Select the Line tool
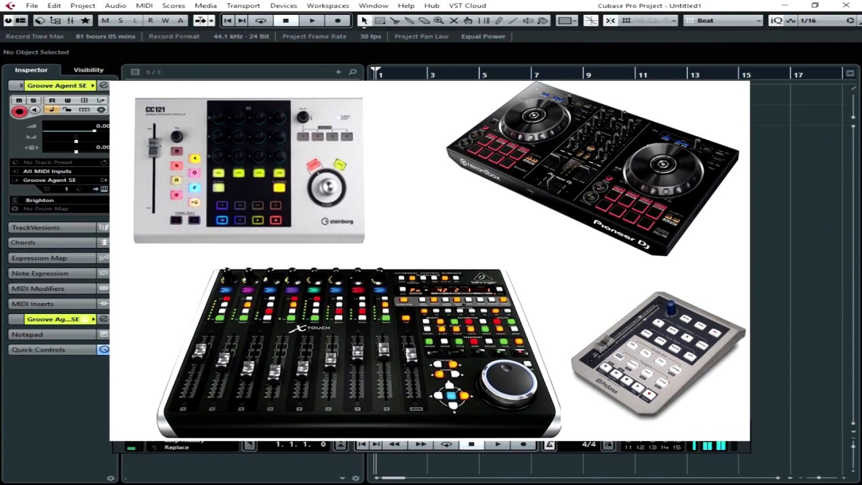The width and height of the screenshot is (862, 485). 513,21
